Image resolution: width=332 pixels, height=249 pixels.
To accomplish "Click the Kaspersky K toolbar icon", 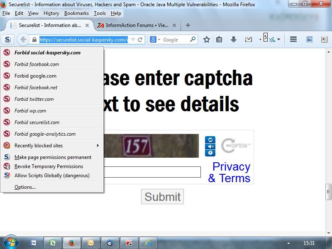I will coord(324,39).
